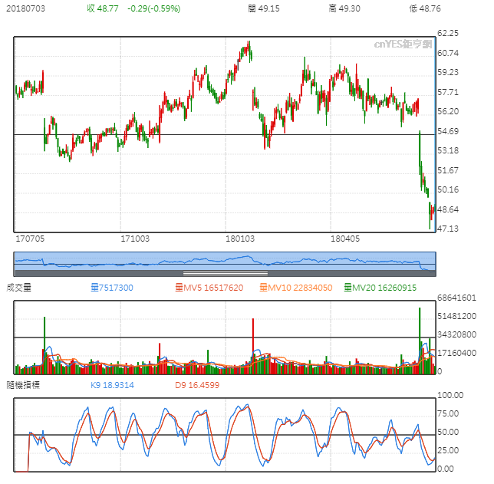Image resolution: width=494 pixels, height=484 pixels.
Task: Click the K9 18.9314 legend
Action: coord(112,385)
